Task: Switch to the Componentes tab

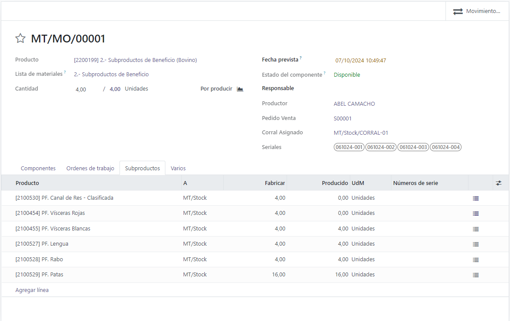Action: (x=38, y=169)
